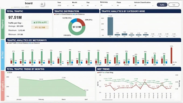Open the Plaza filter dropdown
This screenshot has height=103, width=183.
point(124,5)
